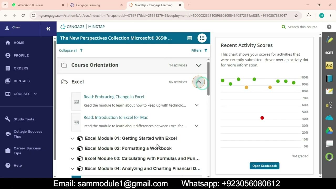
Task: Collapse the sidebar with double arrow icon
Action: [48, 29]
